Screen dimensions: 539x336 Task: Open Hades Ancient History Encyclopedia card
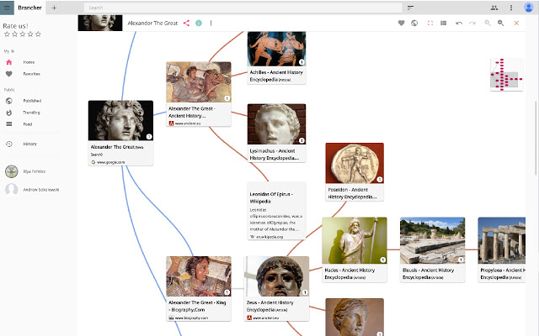click(x=355, y=249)
